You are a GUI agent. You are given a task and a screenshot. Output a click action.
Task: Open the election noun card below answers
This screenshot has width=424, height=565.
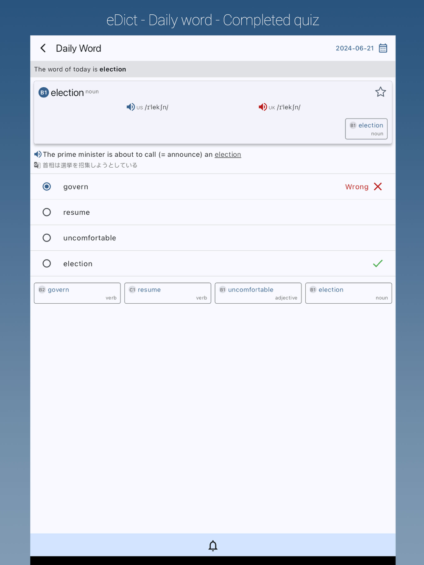(x=349, y=293)
